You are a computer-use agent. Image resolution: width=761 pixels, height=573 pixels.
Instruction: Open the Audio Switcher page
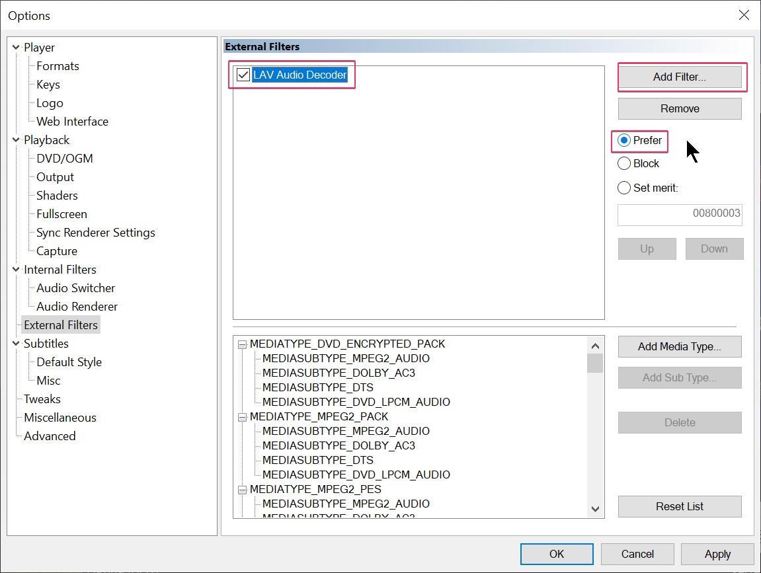[76, 288]
